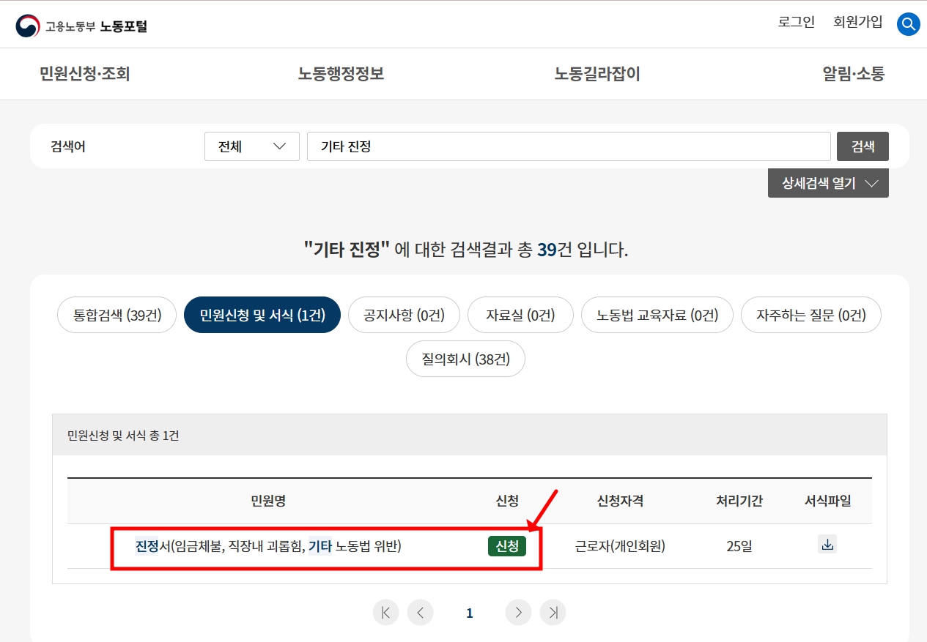The height and width of the screenshot is (642, 927).
Task: Expand 상세검색 열기 advanced search panel
Action: click(x=828, y=182)
